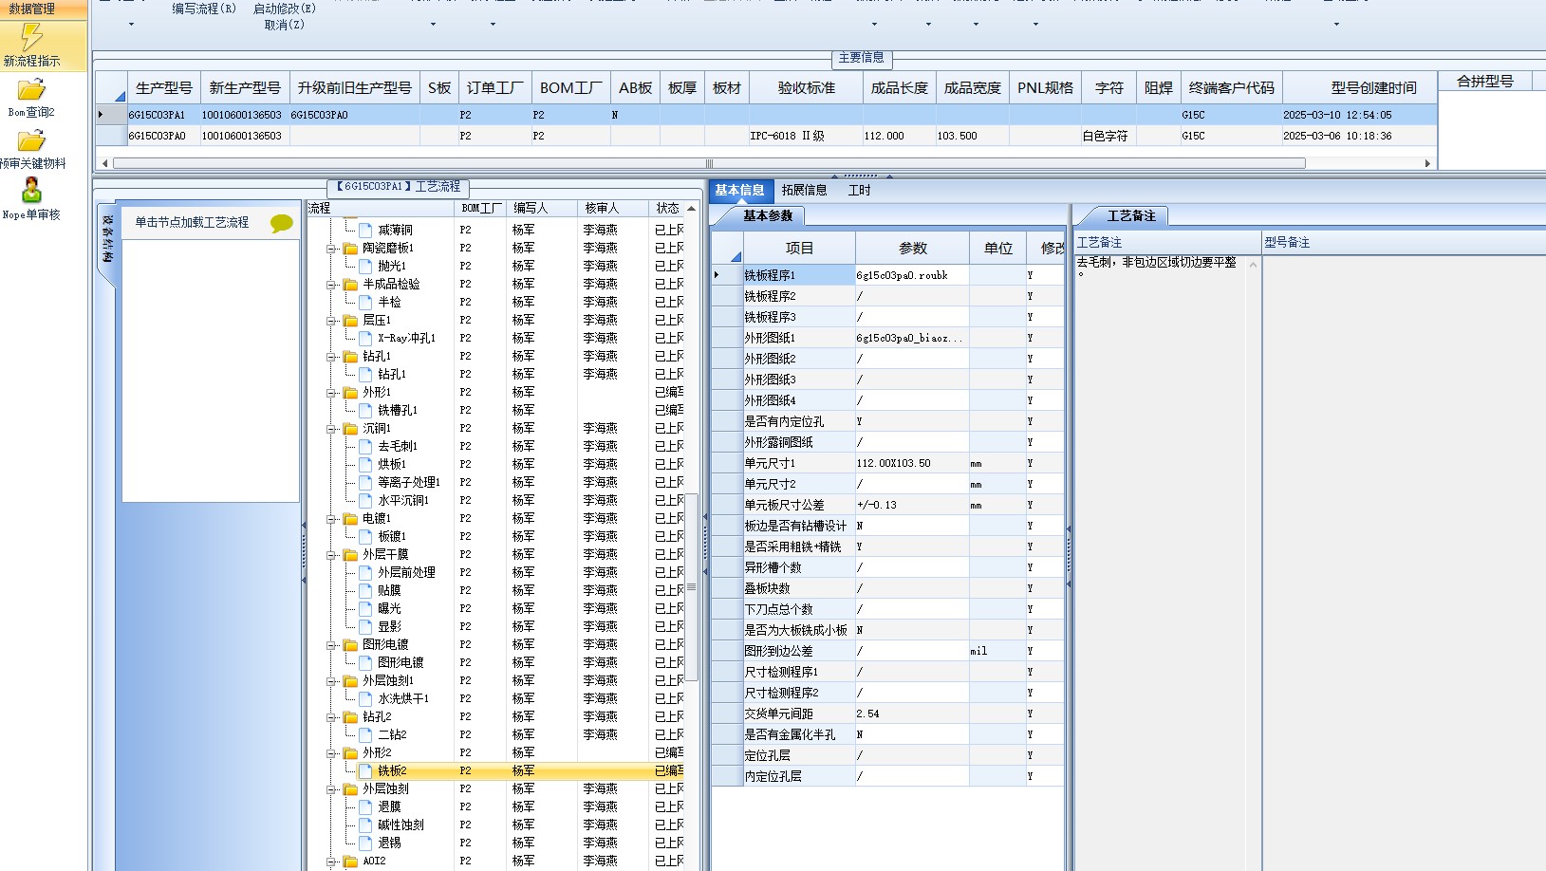Open the 预审关键物料 folder icon
This screenshot has height=871, width=1546.
click(31, 140)
